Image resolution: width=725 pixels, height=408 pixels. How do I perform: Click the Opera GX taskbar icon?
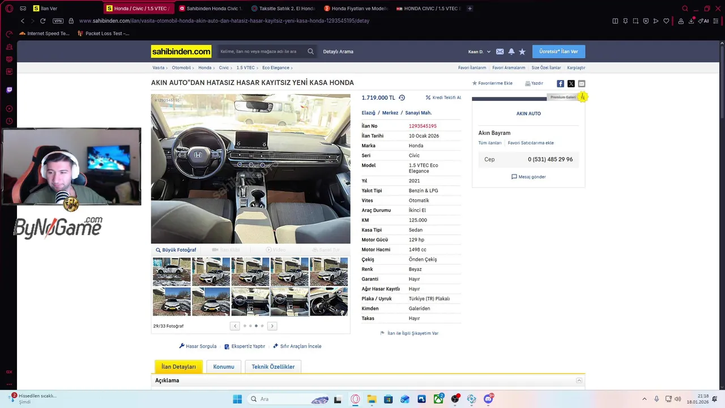355,399
